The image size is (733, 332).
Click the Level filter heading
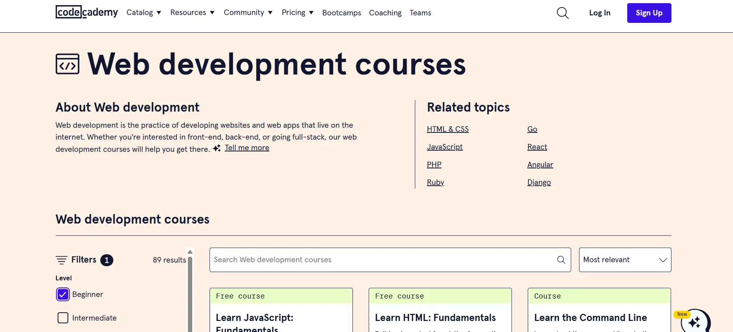(64, 278)
